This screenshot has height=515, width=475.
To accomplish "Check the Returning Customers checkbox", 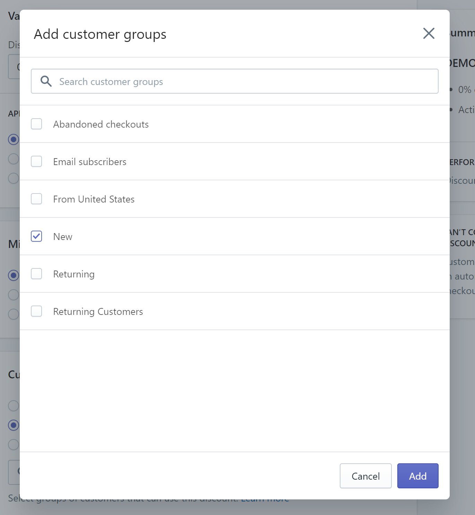I will click(36, 311).
